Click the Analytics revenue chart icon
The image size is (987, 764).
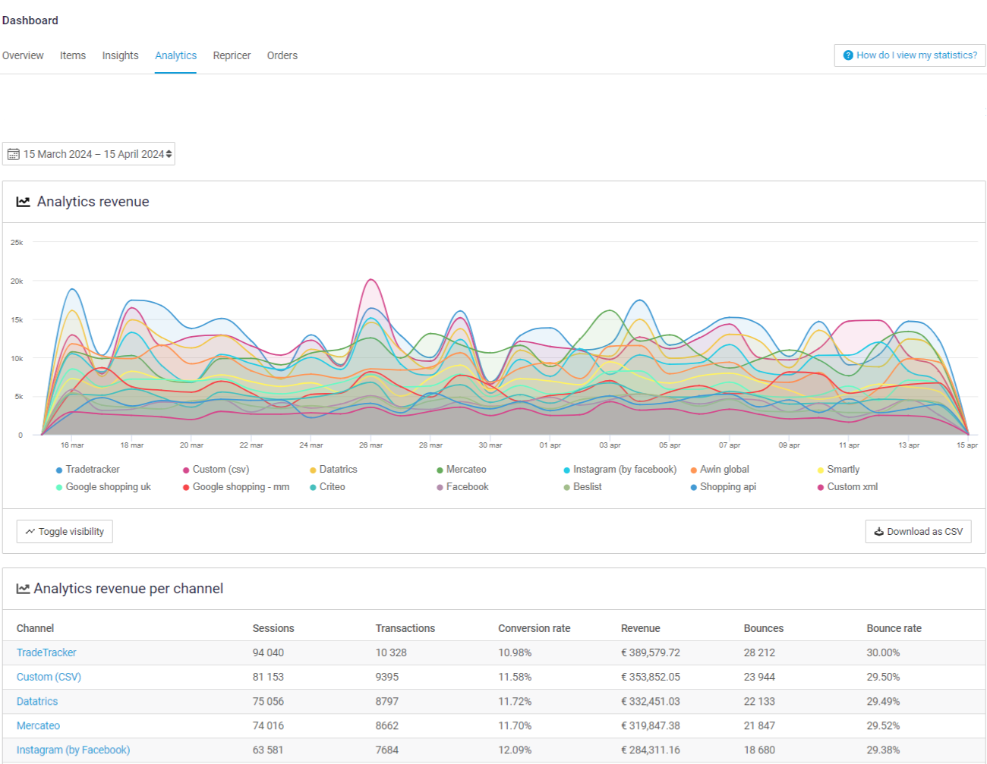tap(24, 202)
